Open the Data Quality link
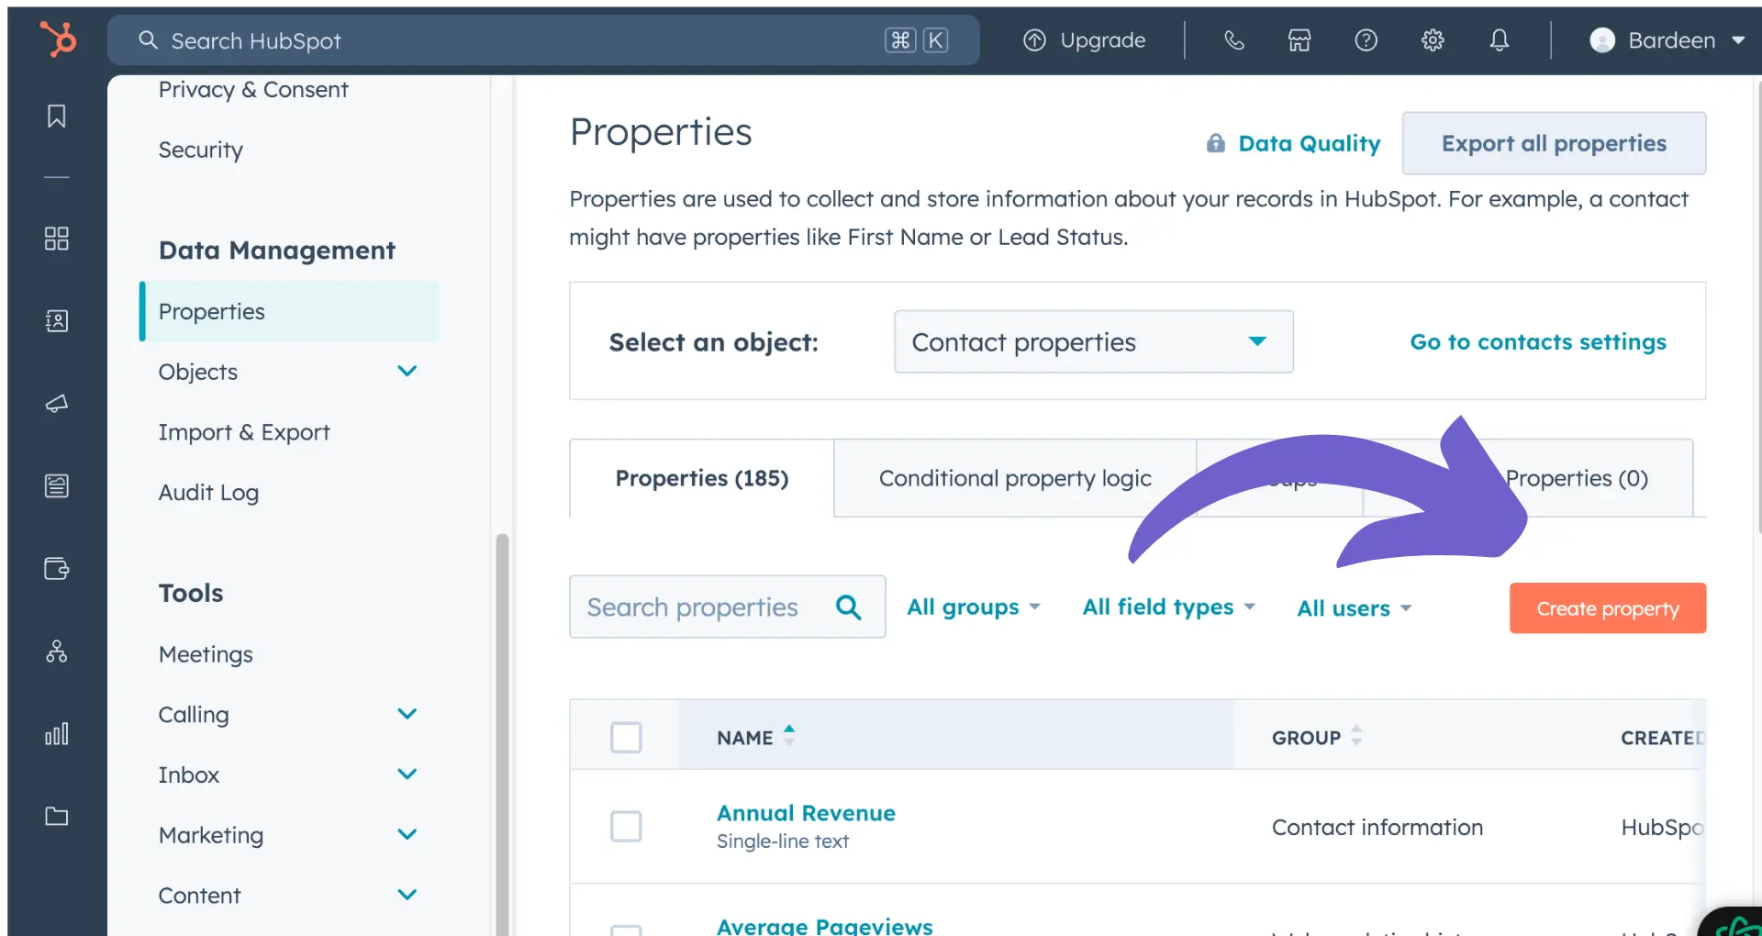Image resolution: width=1762 pixels, height=936 pixels. (x=1309, y=143)
